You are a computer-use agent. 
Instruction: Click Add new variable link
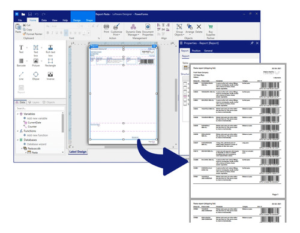(x=35, y=119)
